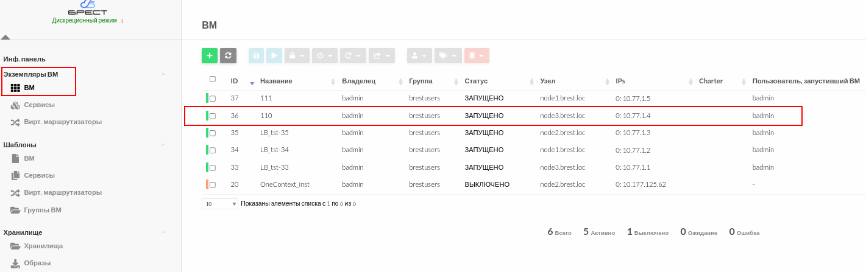The width and height of the screenshot is (866, 272).
Task: Toggle the select-all checkbox in table header
Action: (213, 79)
